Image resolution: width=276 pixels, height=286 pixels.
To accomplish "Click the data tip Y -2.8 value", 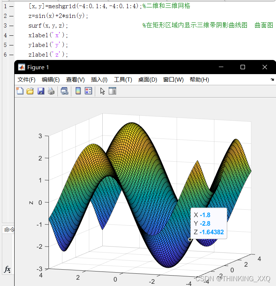I will point(205,223).
